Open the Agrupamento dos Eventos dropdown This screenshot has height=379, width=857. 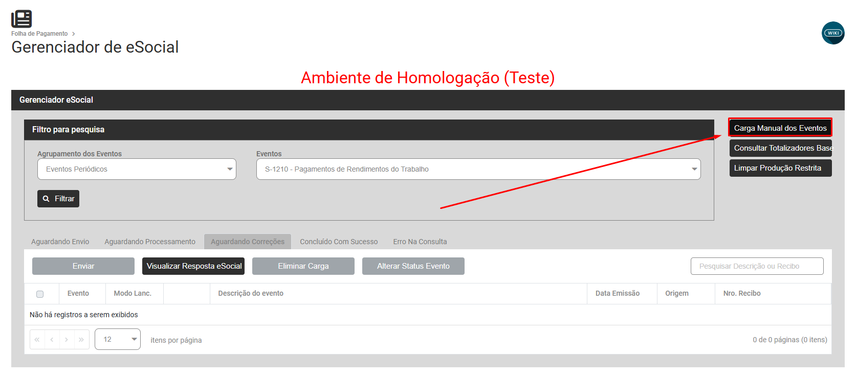pyautogui.click(x=137, y=169)
